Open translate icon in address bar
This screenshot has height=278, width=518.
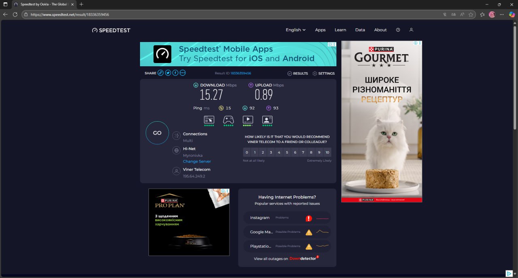pyautogui.click(x=453, y=14)
